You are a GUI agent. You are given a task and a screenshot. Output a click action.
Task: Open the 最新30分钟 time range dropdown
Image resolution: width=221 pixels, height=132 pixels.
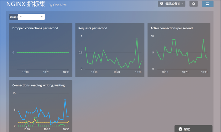172,4
